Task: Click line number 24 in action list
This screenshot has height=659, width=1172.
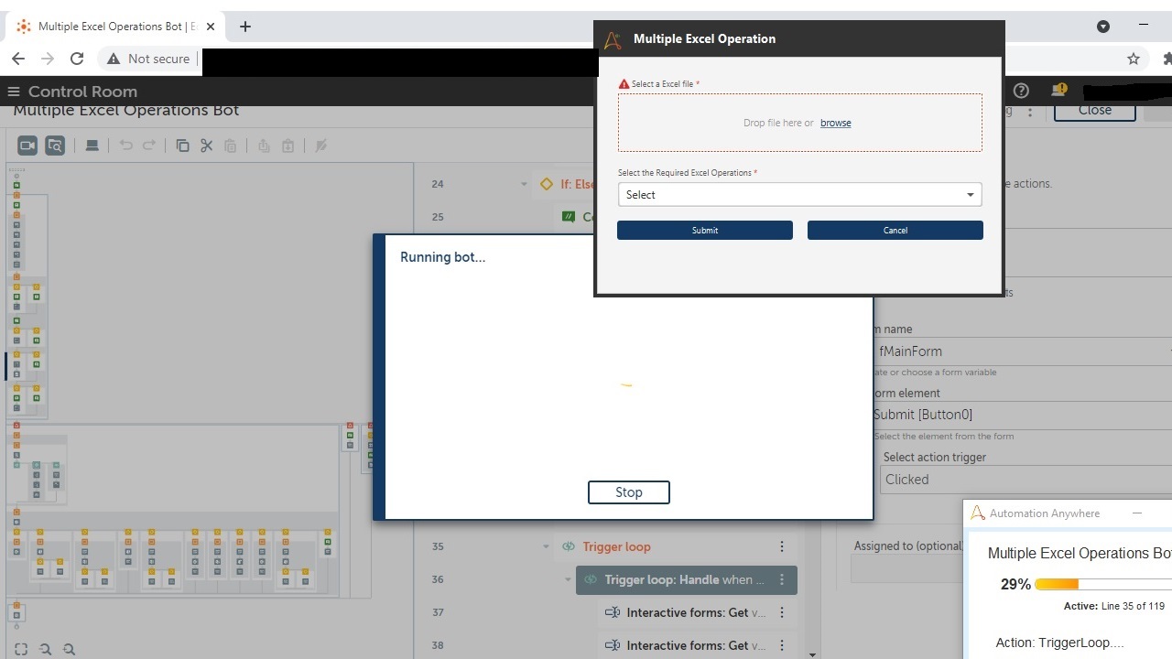Action: coord(438,184)
